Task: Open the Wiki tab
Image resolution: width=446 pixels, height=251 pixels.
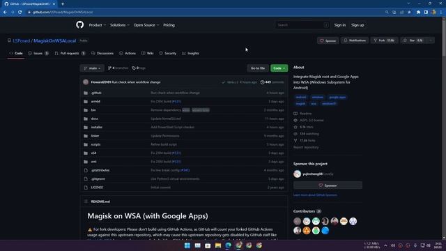Action: [x=147, y=53]
